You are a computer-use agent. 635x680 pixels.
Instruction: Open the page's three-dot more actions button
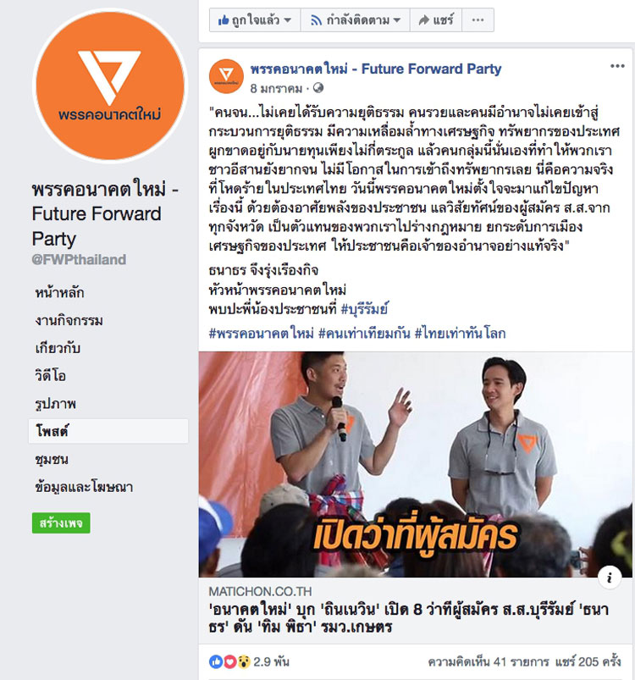pos(478,20)
